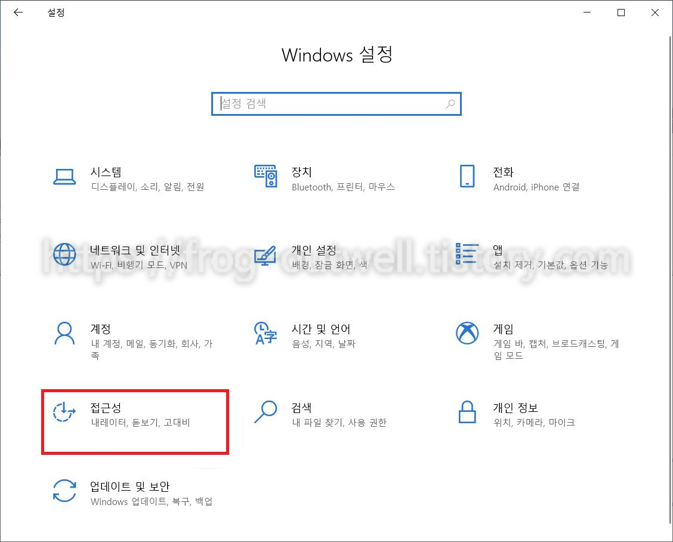Open the 전화 phone icon
673x542 pixels.
tap(467, 176)
